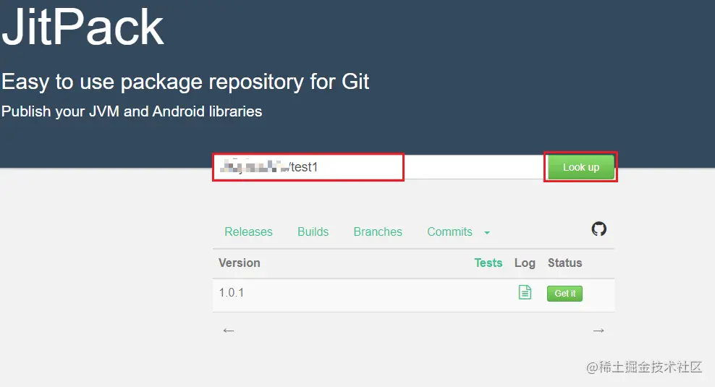Go to previous page with left arrow
Screen dimensions: 715x387
point(229,331)
